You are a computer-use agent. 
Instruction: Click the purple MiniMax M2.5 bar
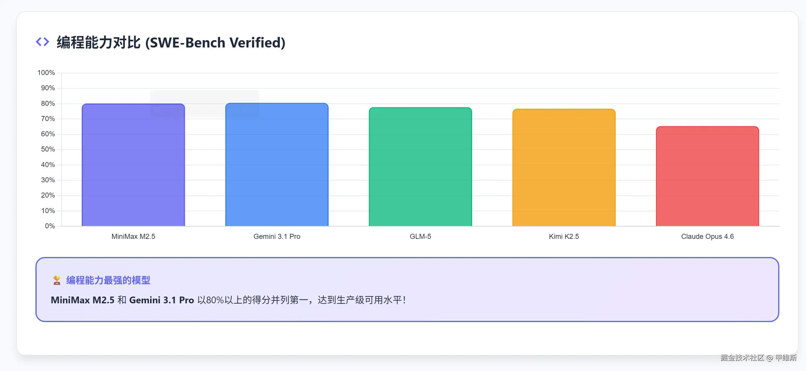click(x=133, y=165)
